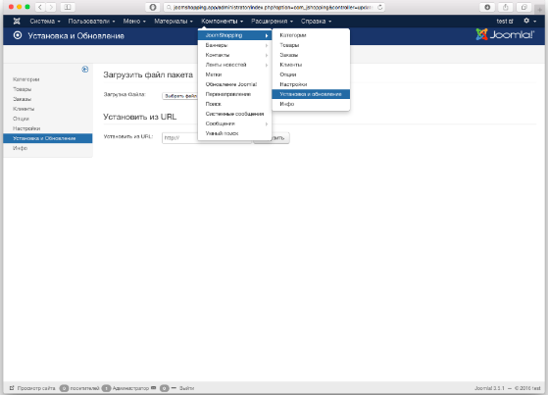Screen dimensions: 548x395
Task: Open the browser downloads icon
Action: pyautogui.click(x=487, y=7)
